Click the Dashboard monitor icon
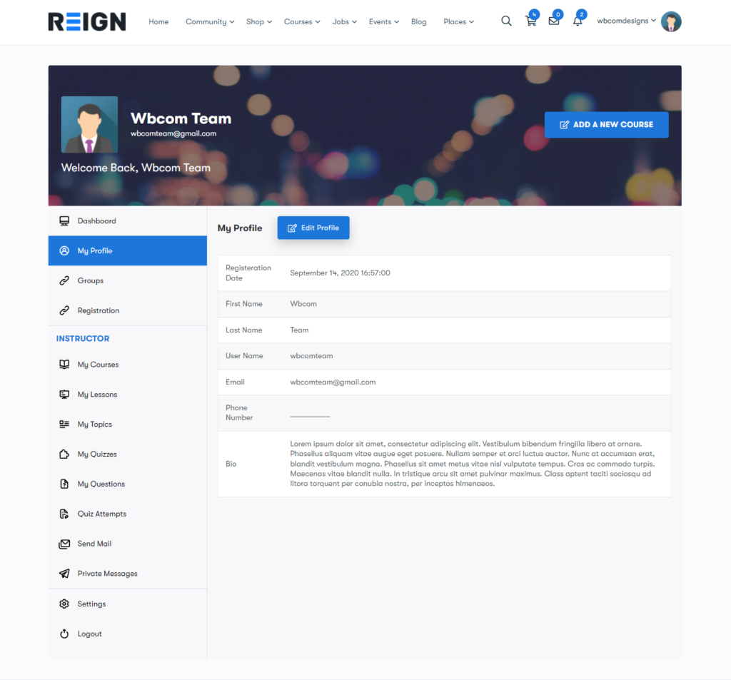This screenshot has width=731, height=680. (64, 221)
